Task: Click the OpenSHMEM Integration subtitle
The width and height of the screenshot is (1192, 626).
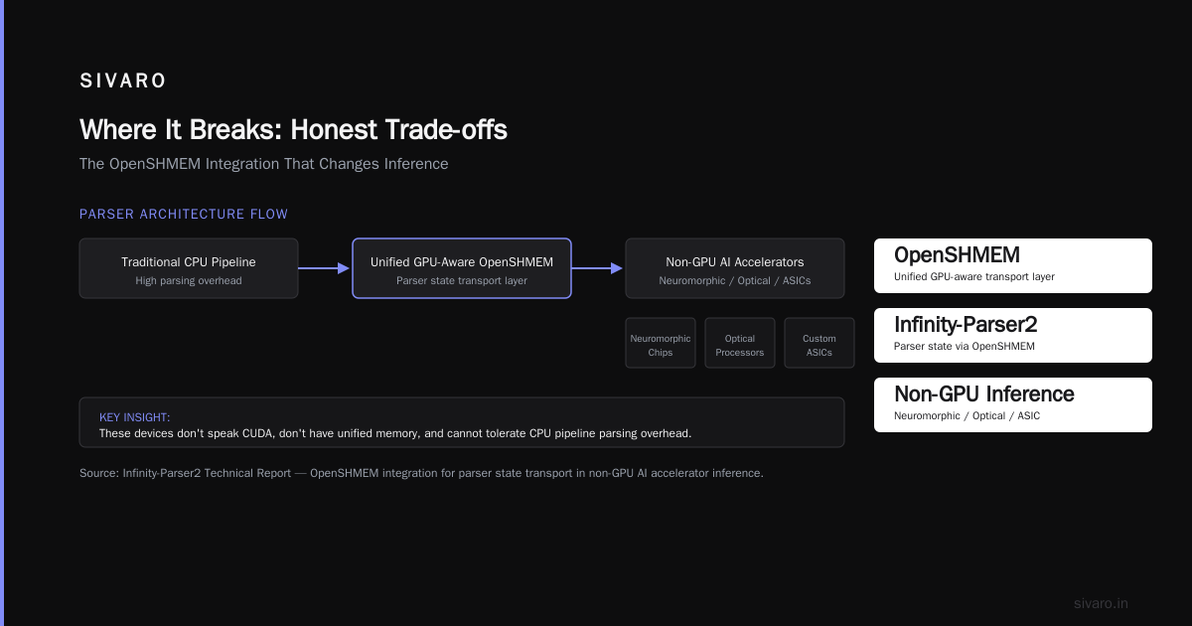Action: 264,164
